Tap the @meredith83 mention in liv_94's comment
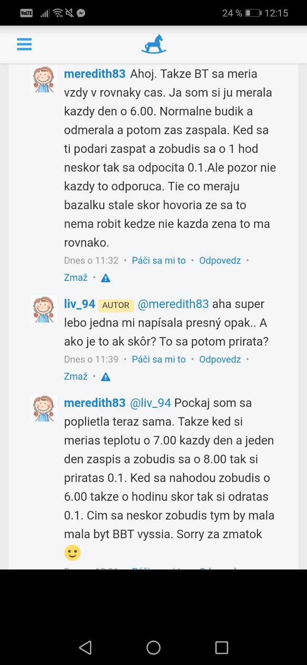Image resolution: width=307 pixels, height=665 pixels. click(x=173, y=304)
